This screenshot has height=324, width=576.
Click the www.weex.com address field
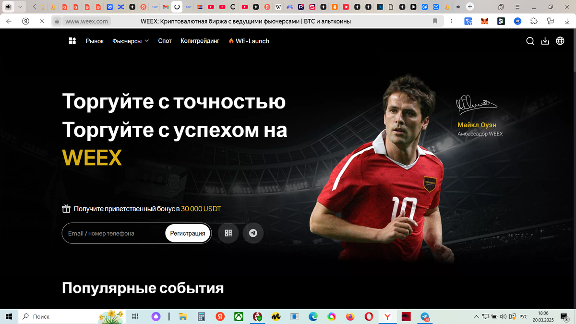point(86,21)
